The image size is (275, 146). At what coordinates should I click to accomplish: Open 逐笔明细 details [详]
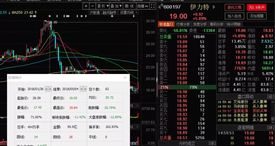(x=270, y=127)
